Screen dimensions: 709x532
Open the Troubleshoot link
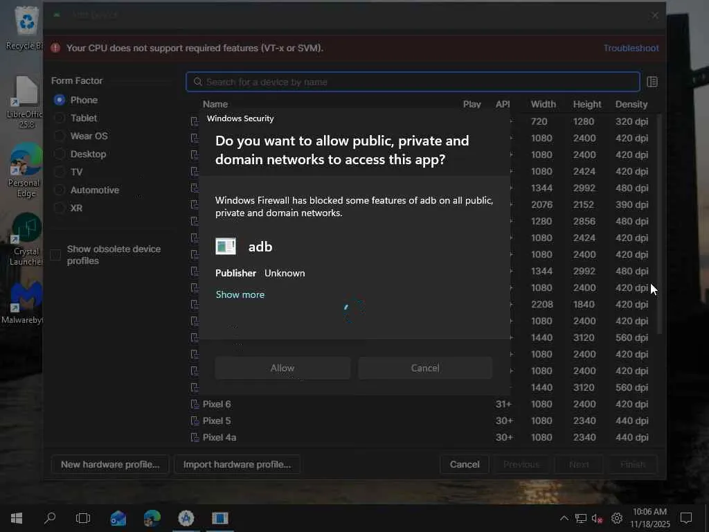631,48
